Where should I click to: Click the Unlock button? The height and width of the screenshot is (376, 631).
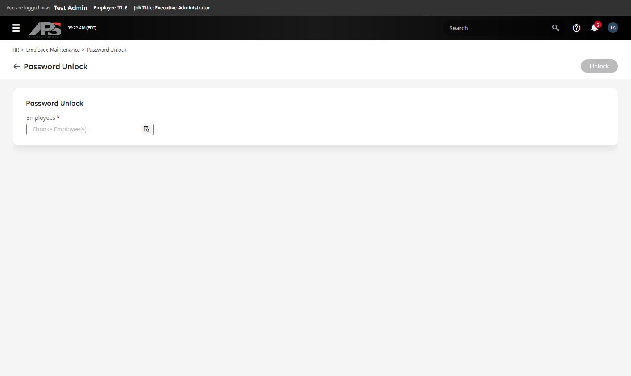coord(599,66)
